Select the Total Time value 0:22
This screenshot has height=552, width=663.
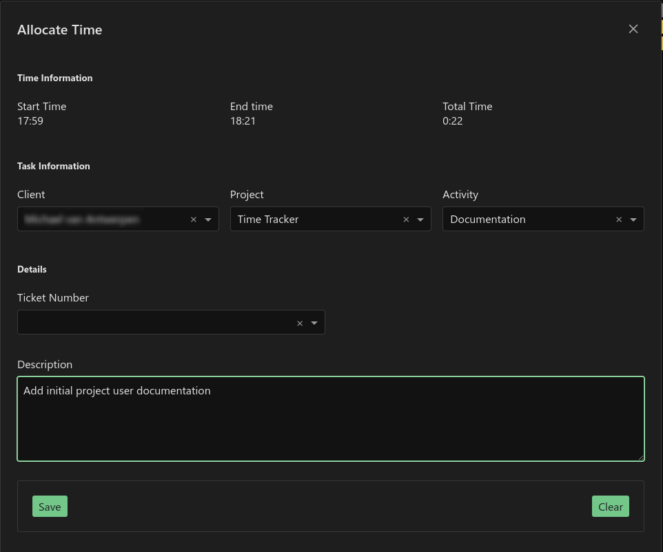tap(452, 120)
